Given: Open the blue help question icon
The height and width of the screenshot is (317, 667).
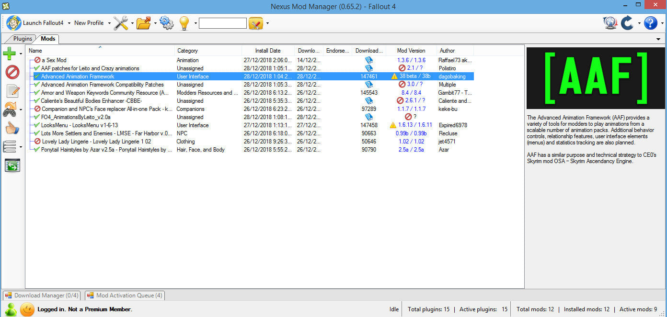Looking at the screenshot, I should click(x=650, y=23).
